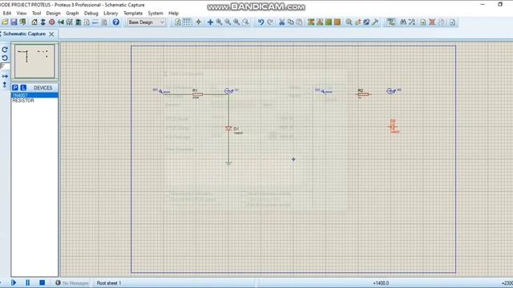Stop the simulation
513x288 pixels.
click(x=42, y=282)
